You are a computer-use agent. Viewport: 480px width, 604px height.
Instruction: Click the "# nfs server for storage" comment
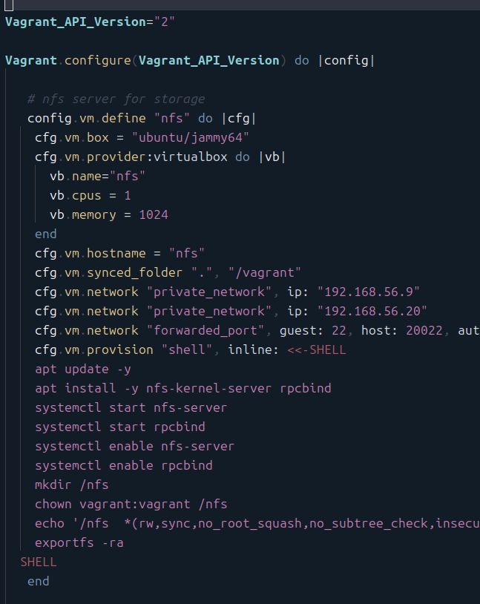[116, 99]
